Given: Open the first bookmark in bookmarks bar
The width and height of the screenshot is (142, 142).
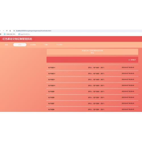Looking at the screenshot, I should click(10, 34).
